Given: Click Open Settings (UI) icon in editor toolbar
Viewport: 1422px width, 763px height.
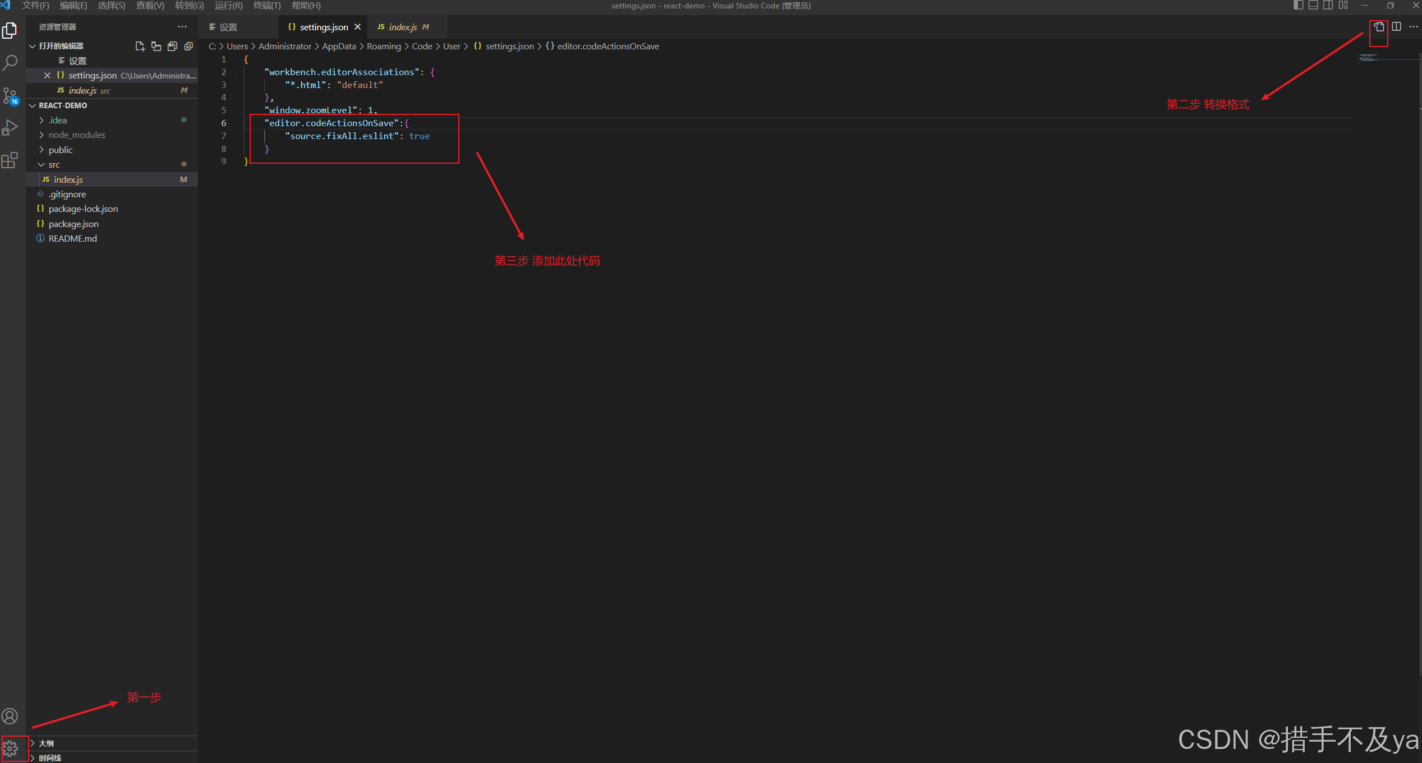Looking at the screenshot, I should click(1379, 27).
